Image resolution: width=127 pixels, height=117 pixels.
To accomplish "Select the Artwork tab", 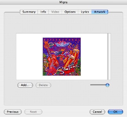I will click(100, 12).
